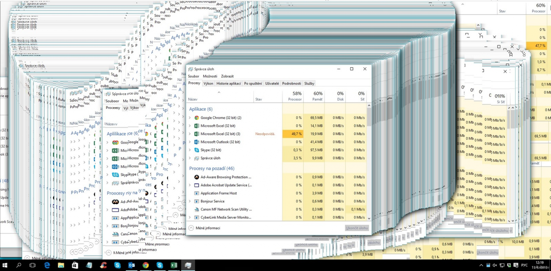
Task: Open Microsoft Edge from the taskbar
Action: [x=47, y=265]
